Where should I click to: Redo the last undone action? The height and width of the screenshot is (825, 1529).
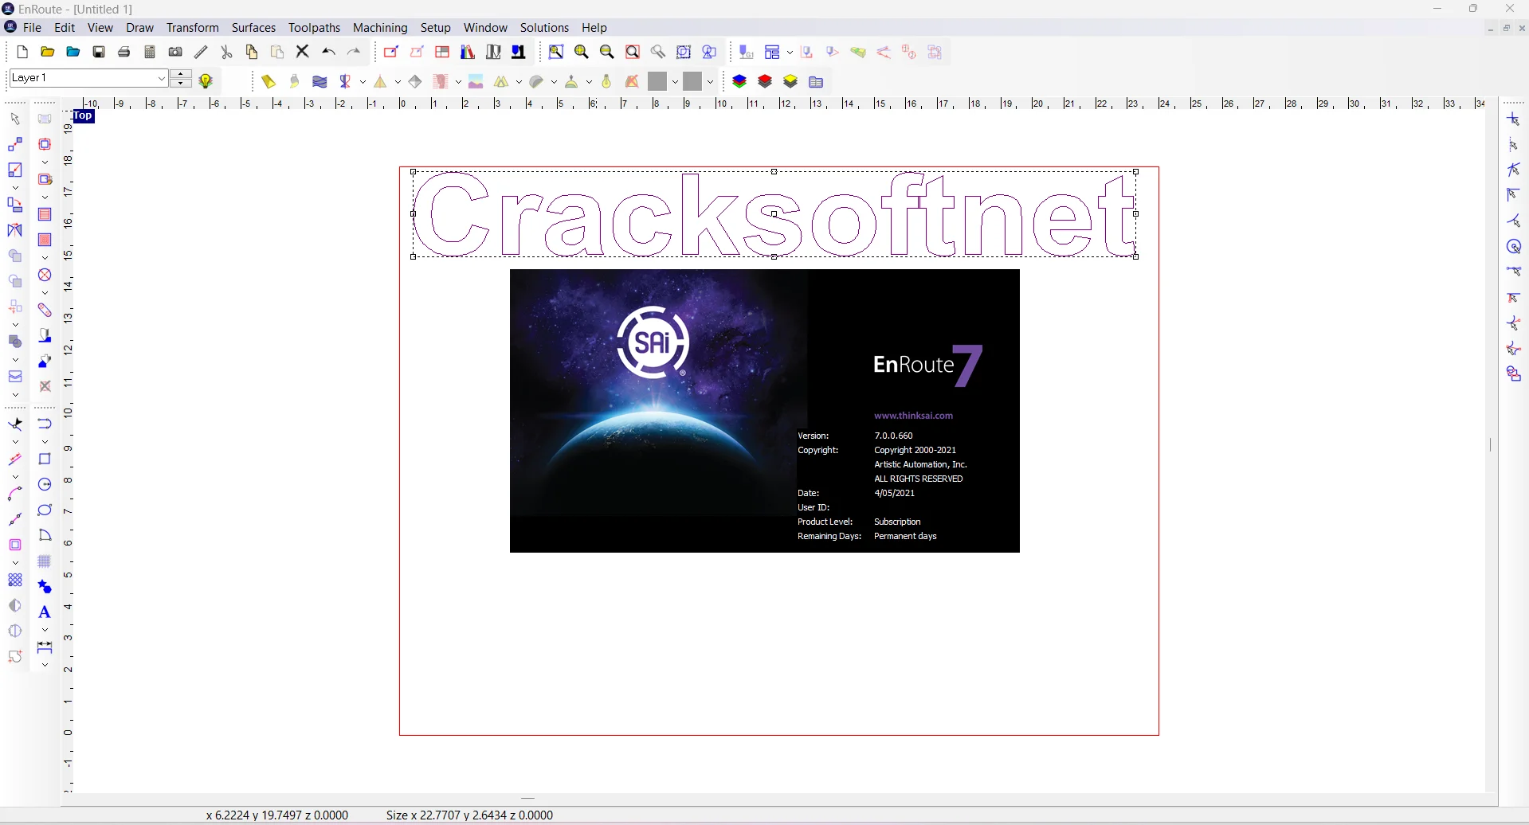[x=355, y=53]
